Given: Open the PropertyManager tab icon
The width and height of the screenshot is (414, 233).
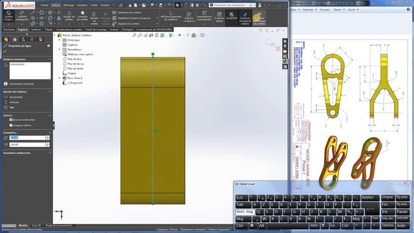Looking at the screenshot, I should (15, 39).
